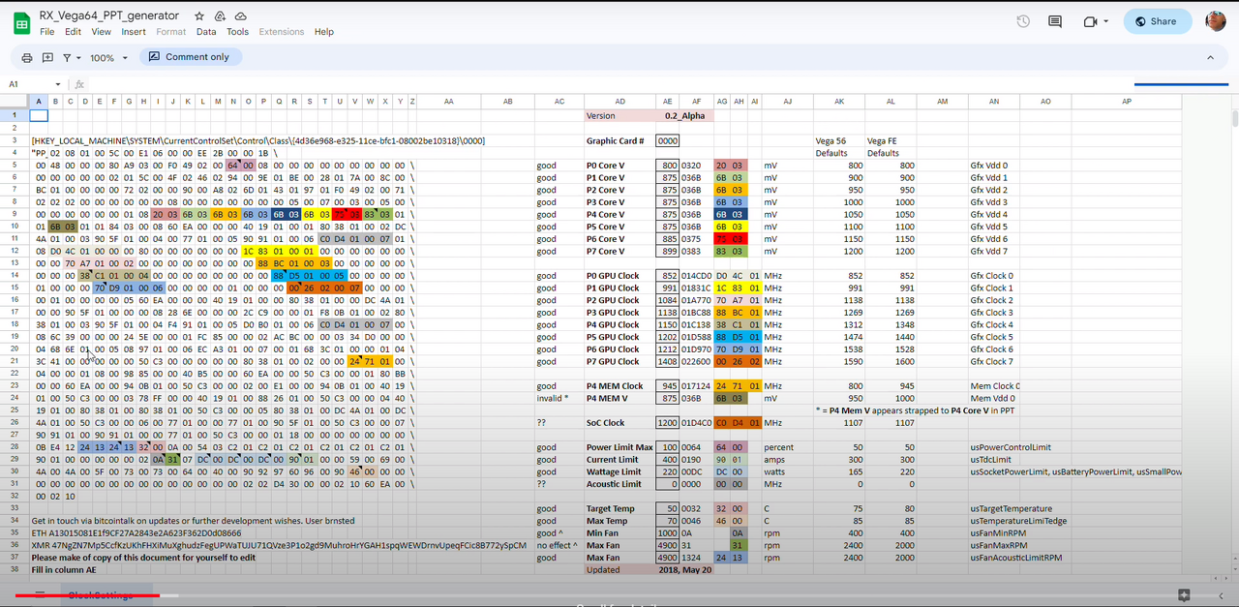Open the Data menu
1239x607 pixels.
coord(206,32)
